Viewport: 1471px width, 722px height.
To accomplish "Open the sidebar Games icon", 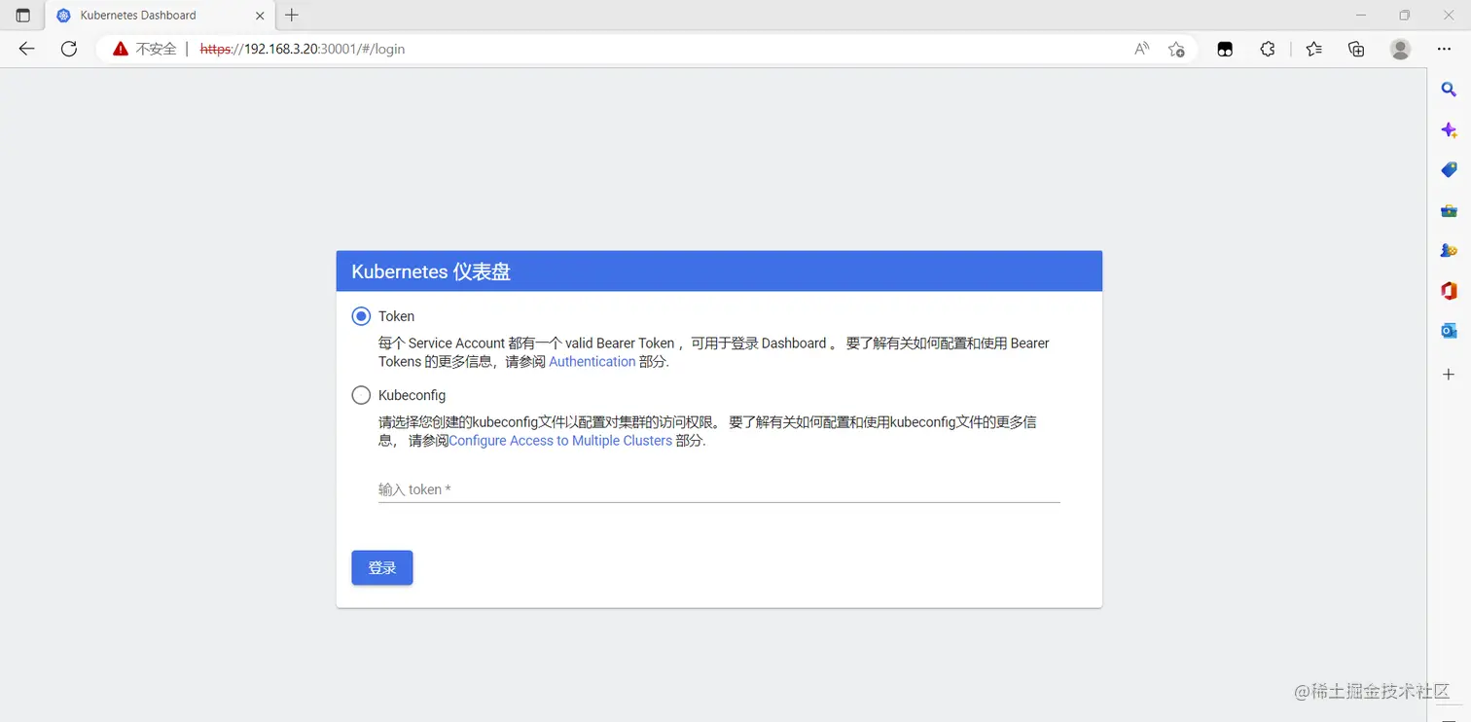I will 1449,250.
